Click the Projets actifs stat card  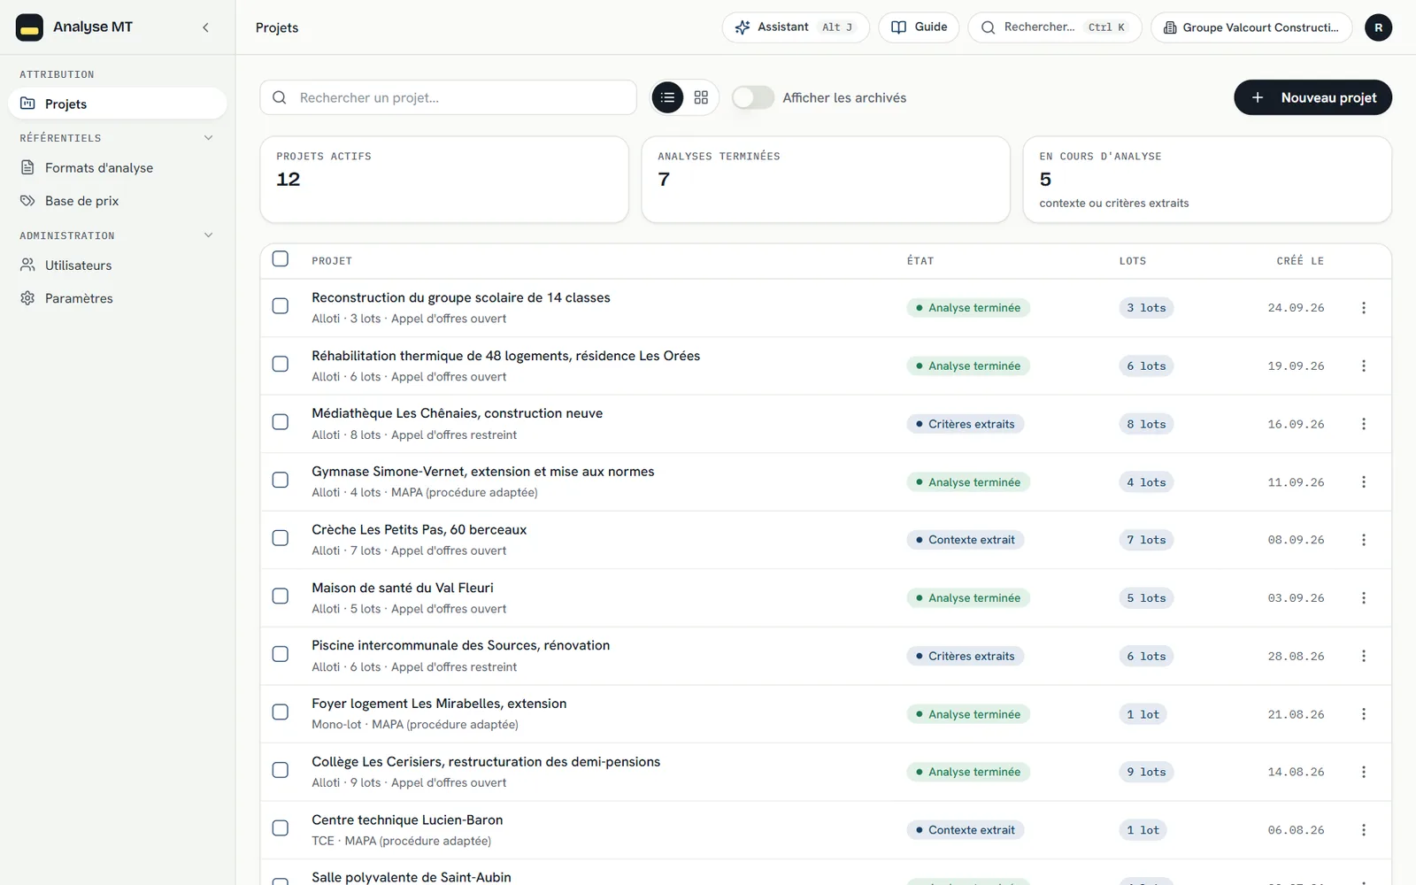click(444, 180)
